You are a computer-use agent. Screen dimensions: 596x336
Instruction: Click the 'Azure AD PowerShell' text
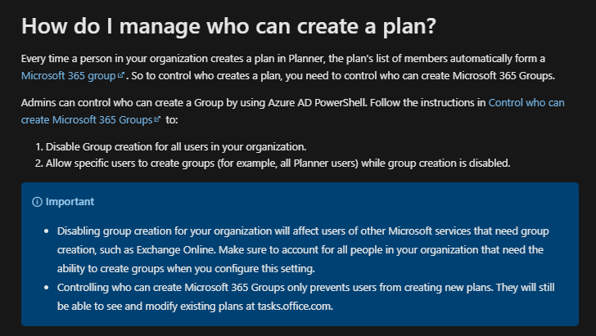tap(317, 102)
